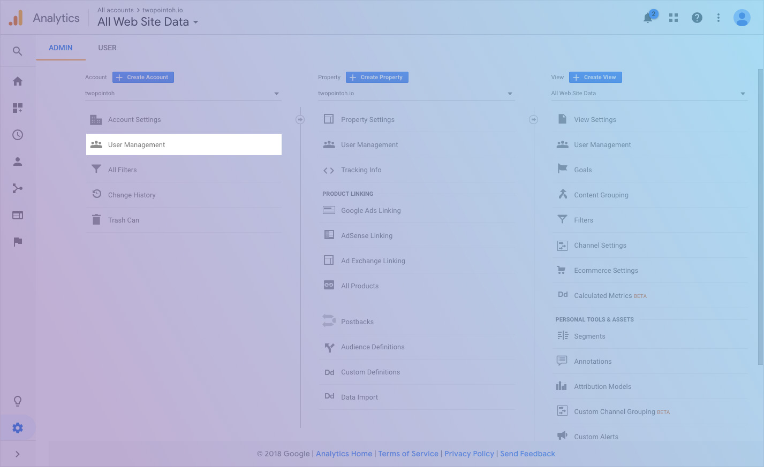
Task: Open the Send Feedback footer link
Action: 527,454
